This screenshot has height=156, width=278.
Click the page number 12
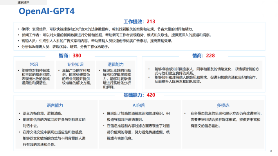[x=271, y=151]
